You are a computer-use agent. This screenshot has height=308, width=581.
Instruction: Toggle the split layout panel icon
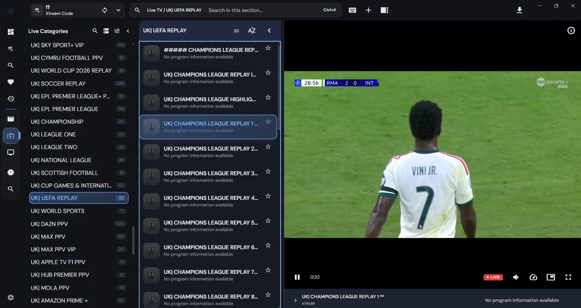pos(384,10)
